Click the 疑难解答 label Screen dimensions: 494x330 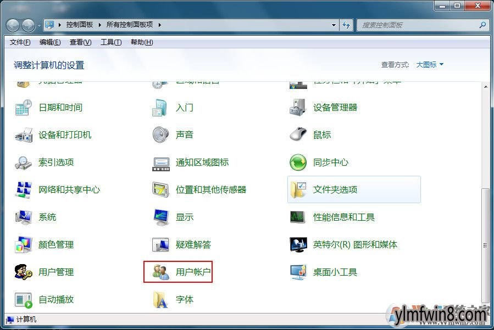[x=193, y=245]
